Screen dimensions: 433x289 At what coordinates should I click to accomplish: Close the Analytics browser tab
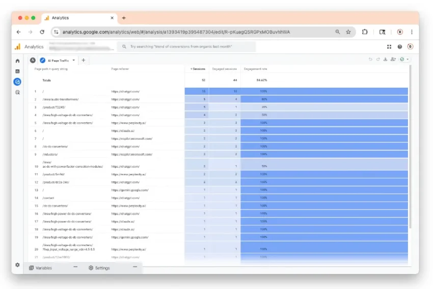tap(112, 18)
